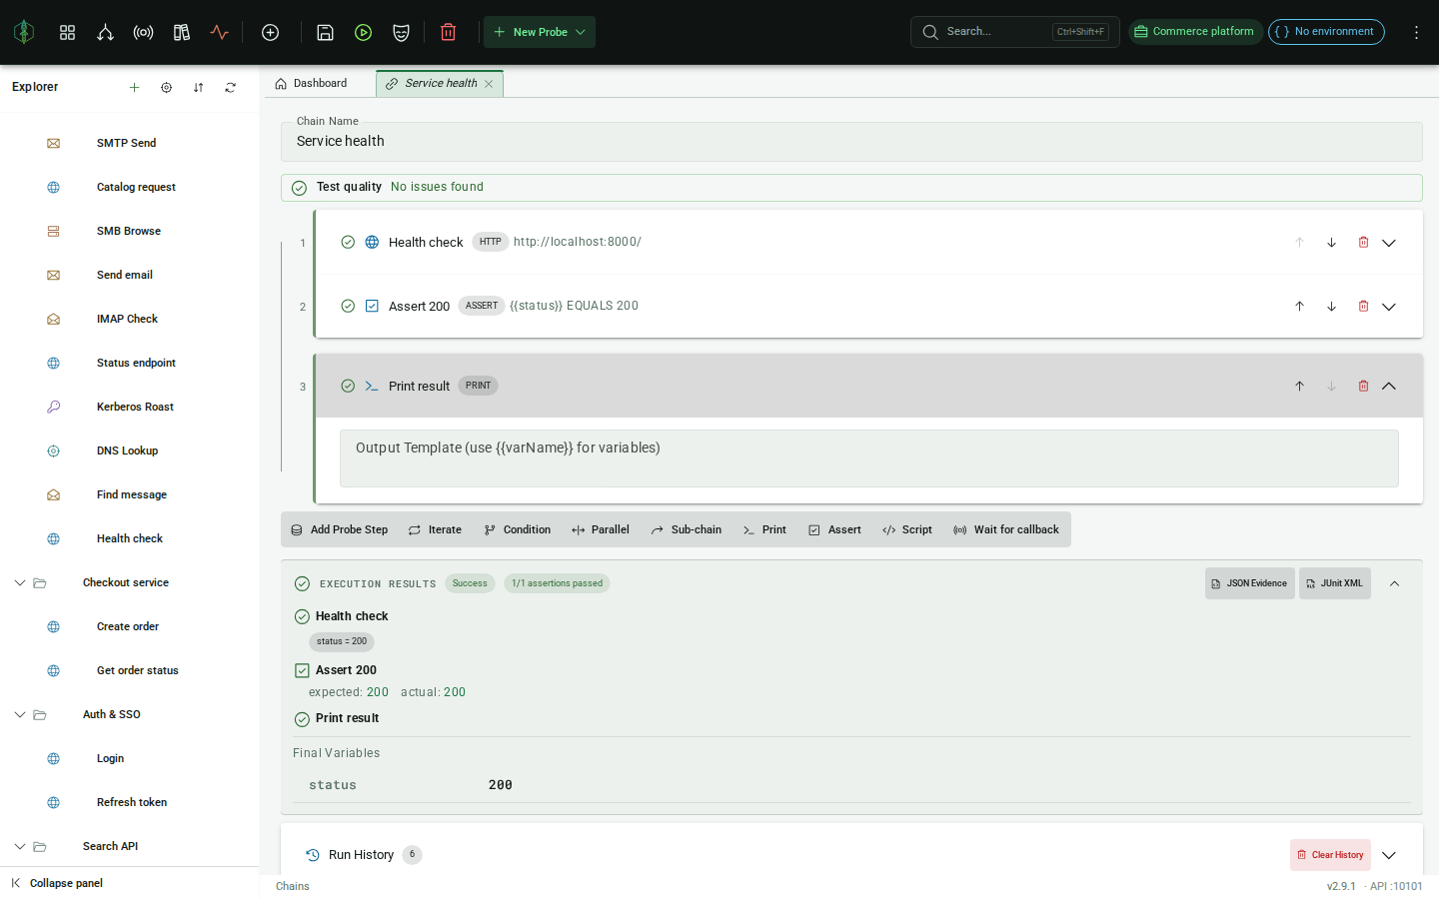
Task: Select Kerberos Roast in Explorer
Action: click(135, 407)
